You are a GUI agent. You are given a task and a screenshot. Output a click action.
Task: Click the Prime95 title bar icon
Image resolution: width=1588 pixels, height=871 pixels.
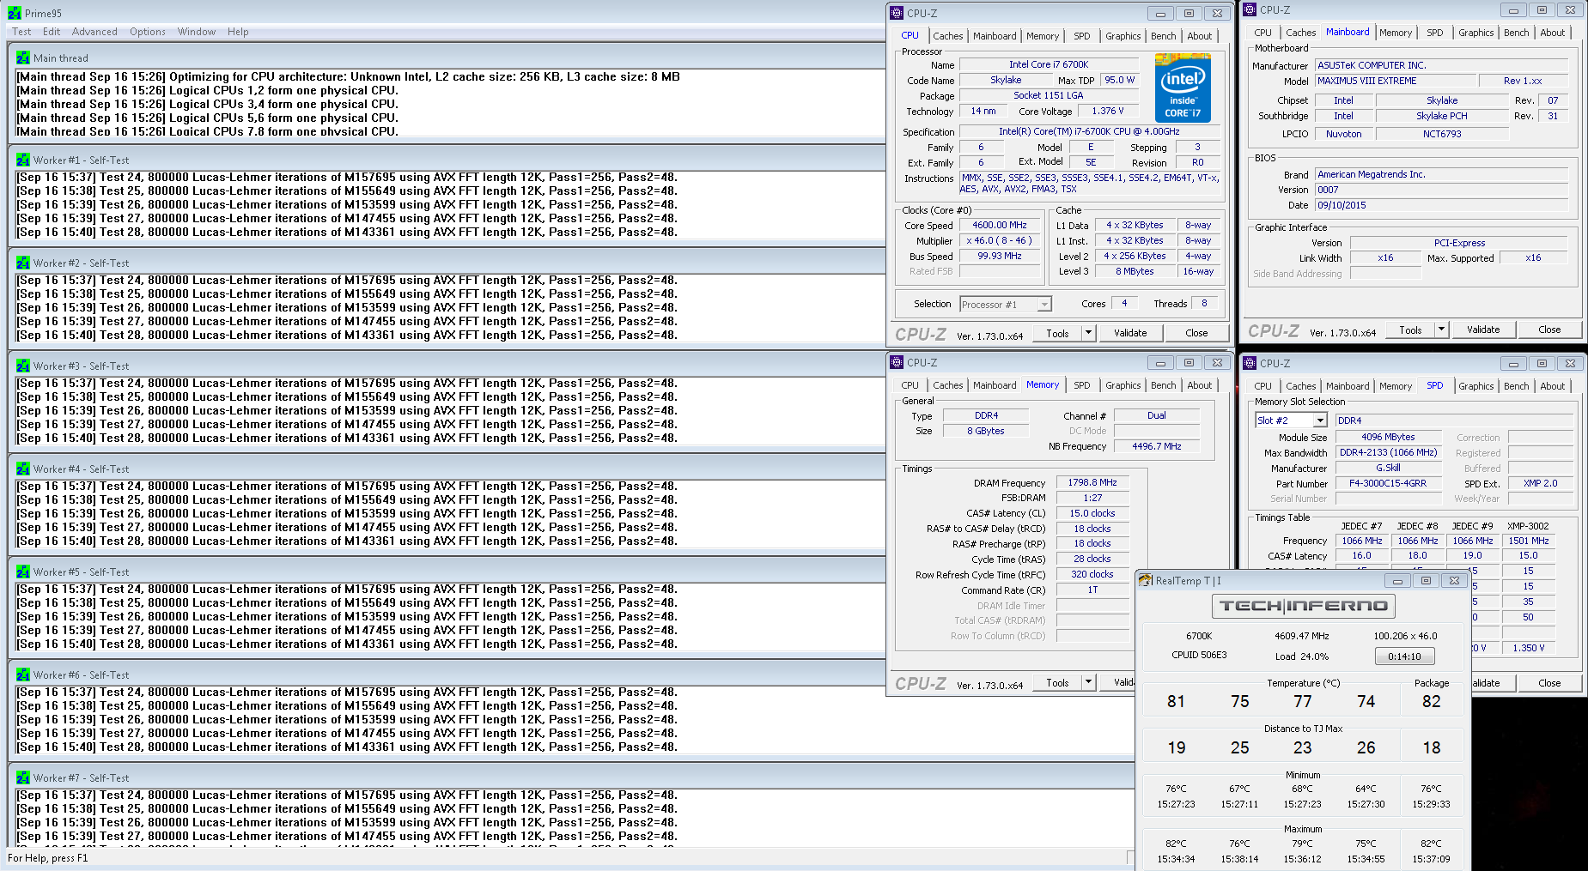[15, 13]
